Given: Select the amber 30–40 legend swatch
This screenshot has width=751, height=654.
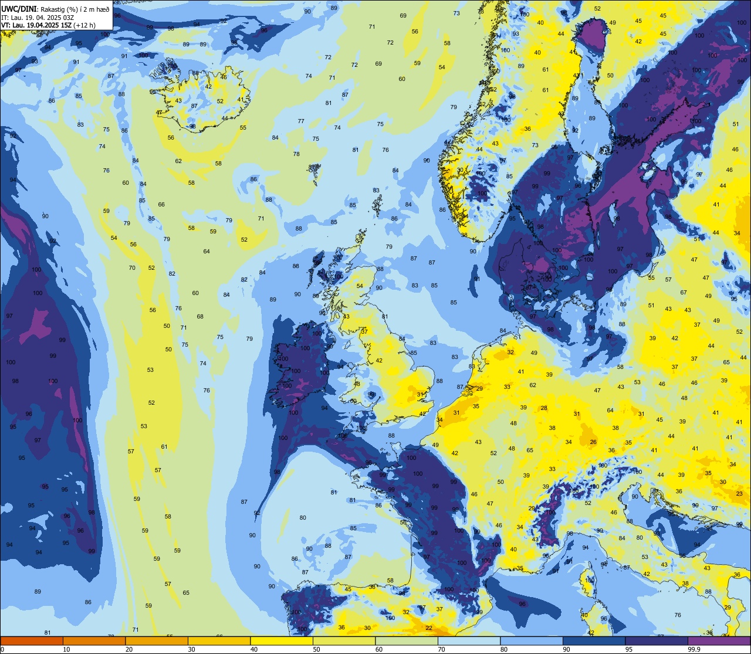Looking at the screenshot, I should click(x=219, y=641).
